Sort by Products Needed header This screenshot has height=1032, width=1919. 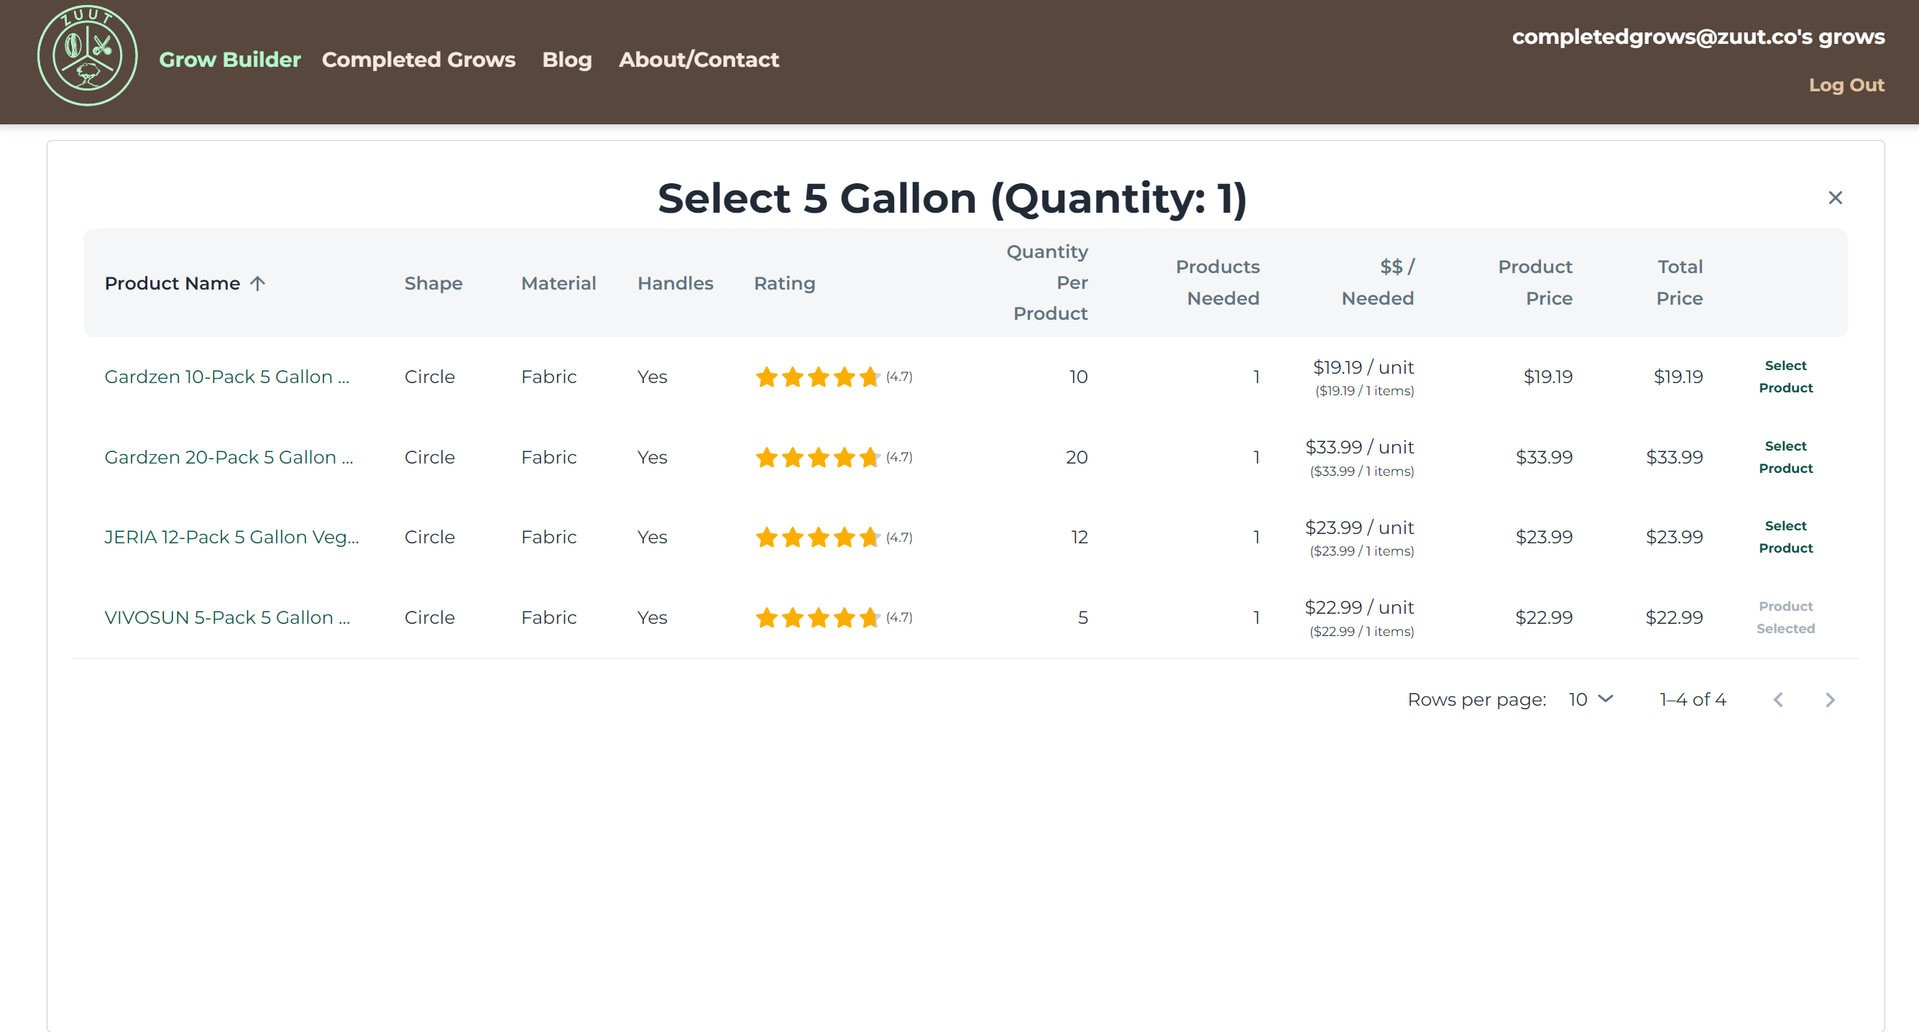[x=1218, y=282]
